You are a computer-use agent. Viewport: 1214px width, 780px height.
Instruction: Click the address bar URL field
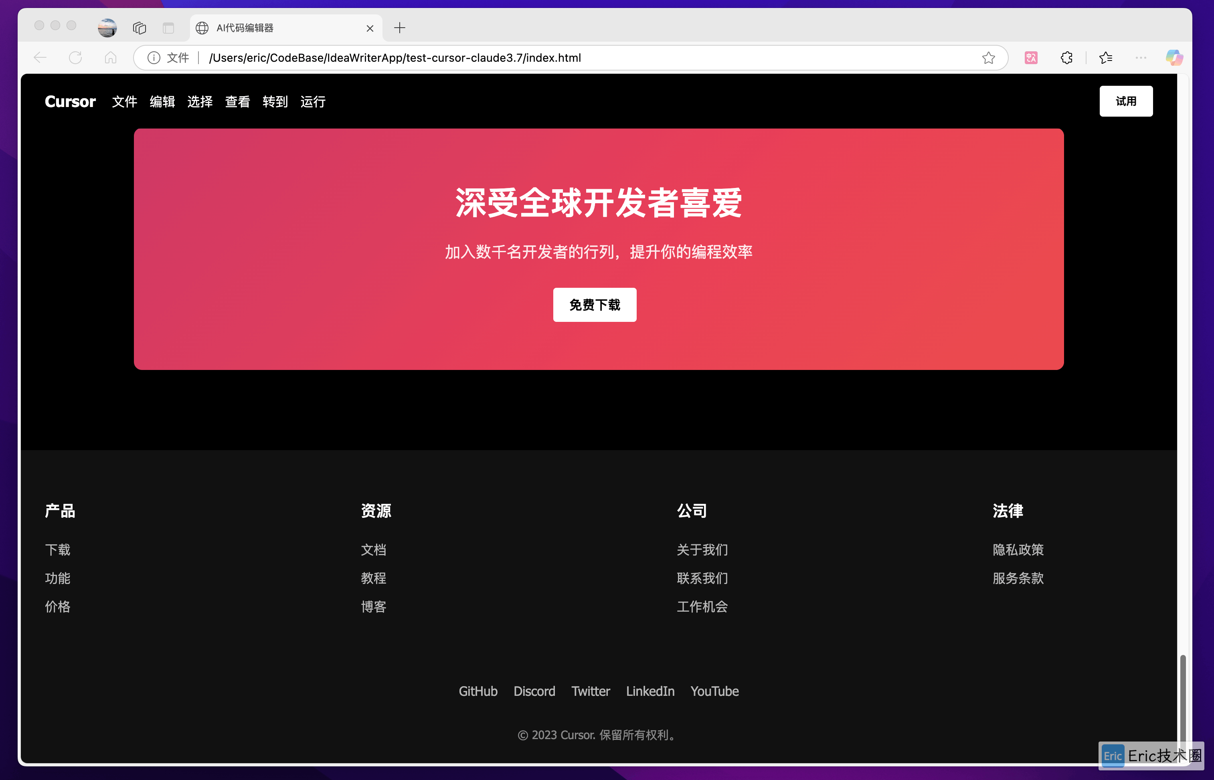tap(570, 58)
